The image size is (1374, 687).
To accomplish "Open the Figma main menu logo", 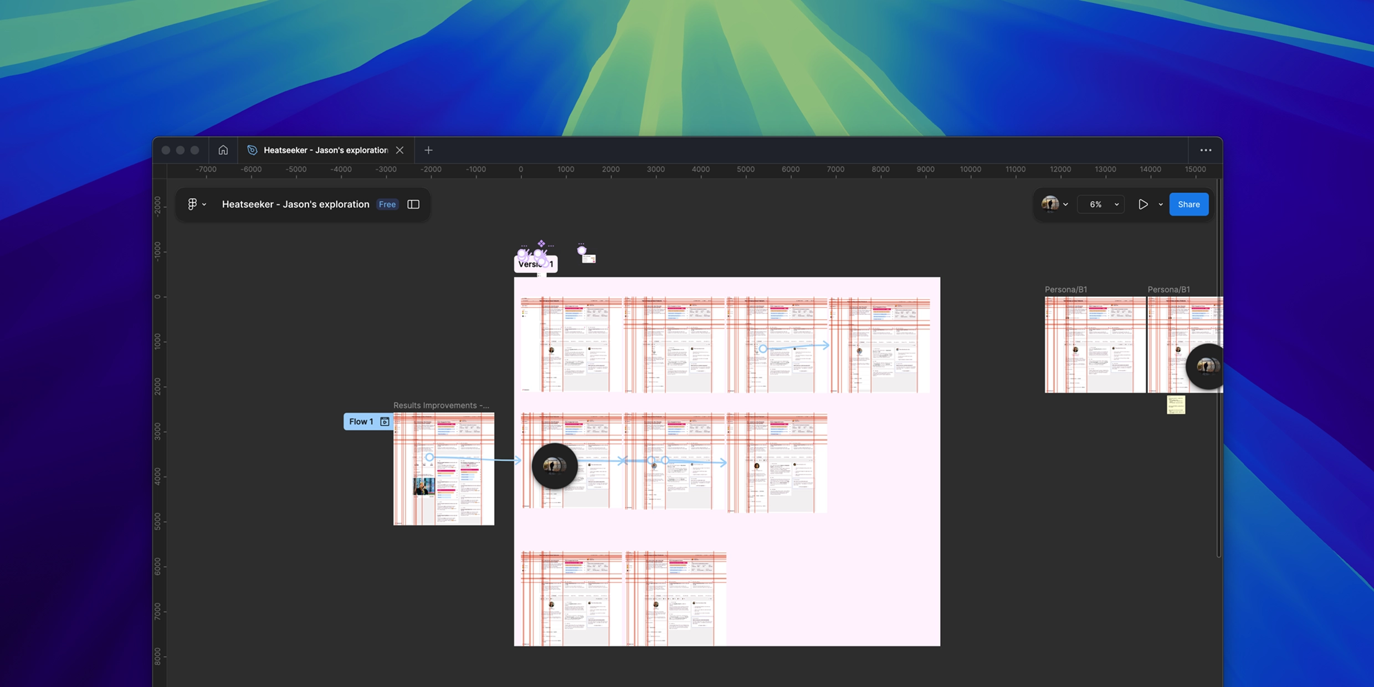I will coord(192,204).
